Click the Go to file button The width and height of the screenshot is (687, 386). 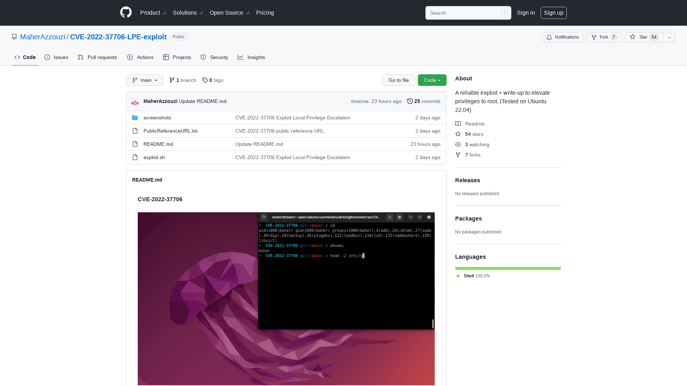pos(399,80)
